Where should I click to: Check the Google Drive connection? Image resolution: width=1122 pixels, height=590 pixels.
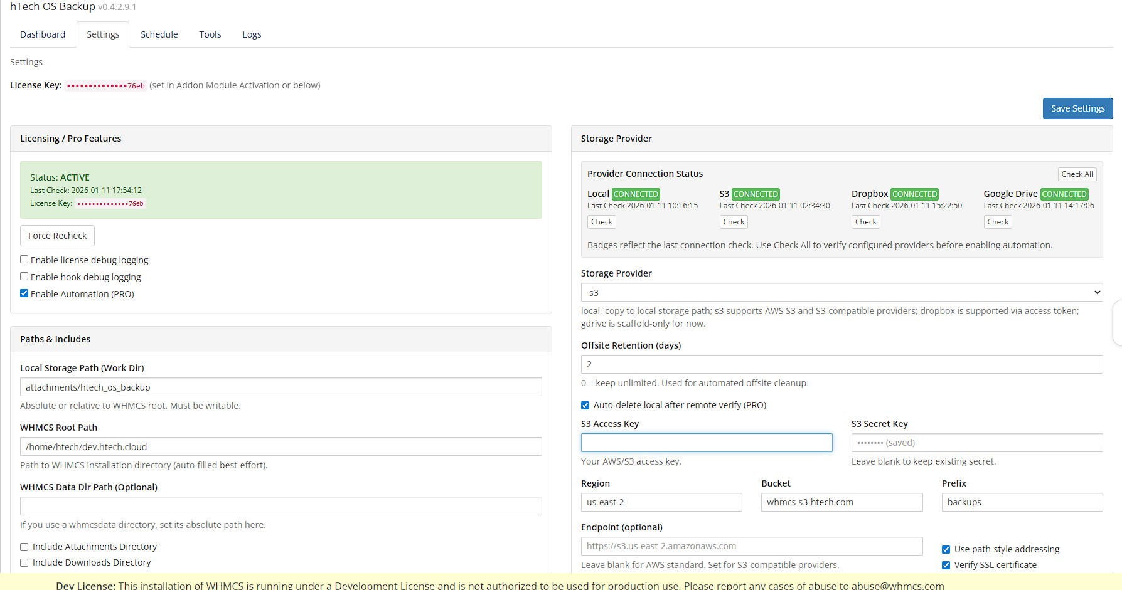coord(997,222)
